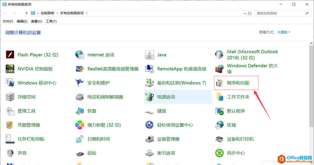Open the 程序和功能 icon
The width and height of the screenshot is (314, 165).
click(219, 83)
